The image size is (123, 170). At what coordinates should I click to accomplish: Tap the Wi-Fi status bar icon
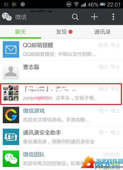pos(76,4)
